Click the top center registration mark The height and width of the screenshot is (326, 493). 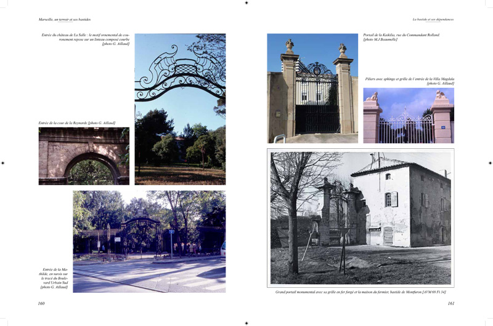point(246,2)
